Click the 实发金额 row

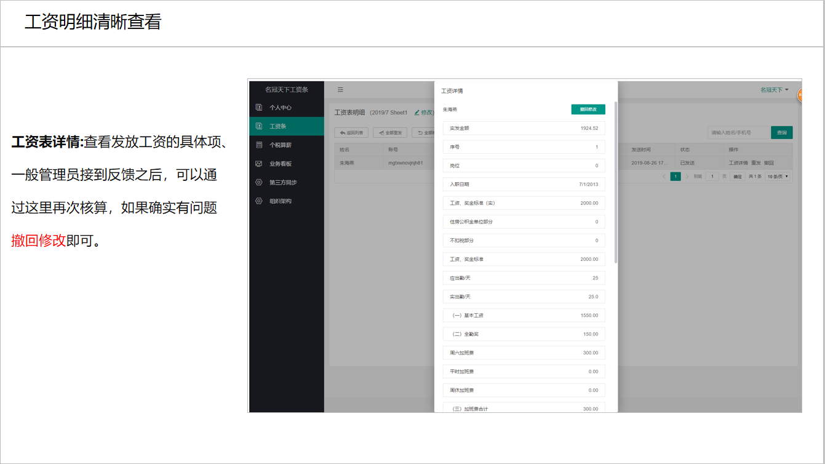point(524,128)
